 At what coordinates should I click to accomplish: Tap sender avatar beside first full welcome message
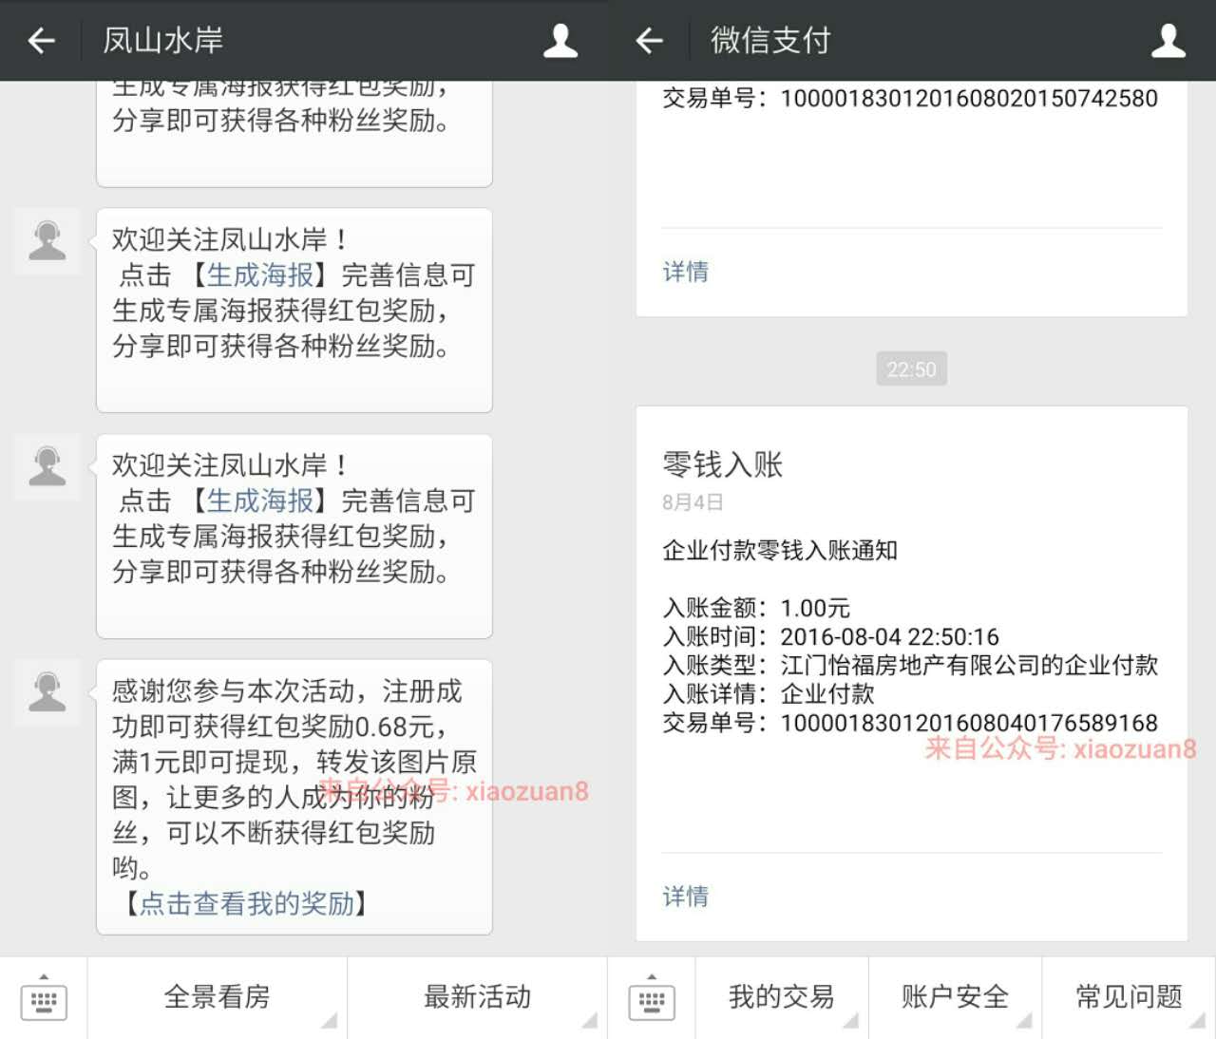point(47,240)
